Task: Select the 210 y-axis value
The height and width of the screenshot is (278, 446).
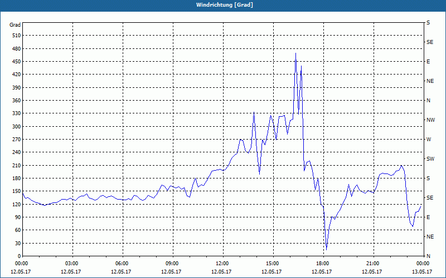Action: click(17, 165)
